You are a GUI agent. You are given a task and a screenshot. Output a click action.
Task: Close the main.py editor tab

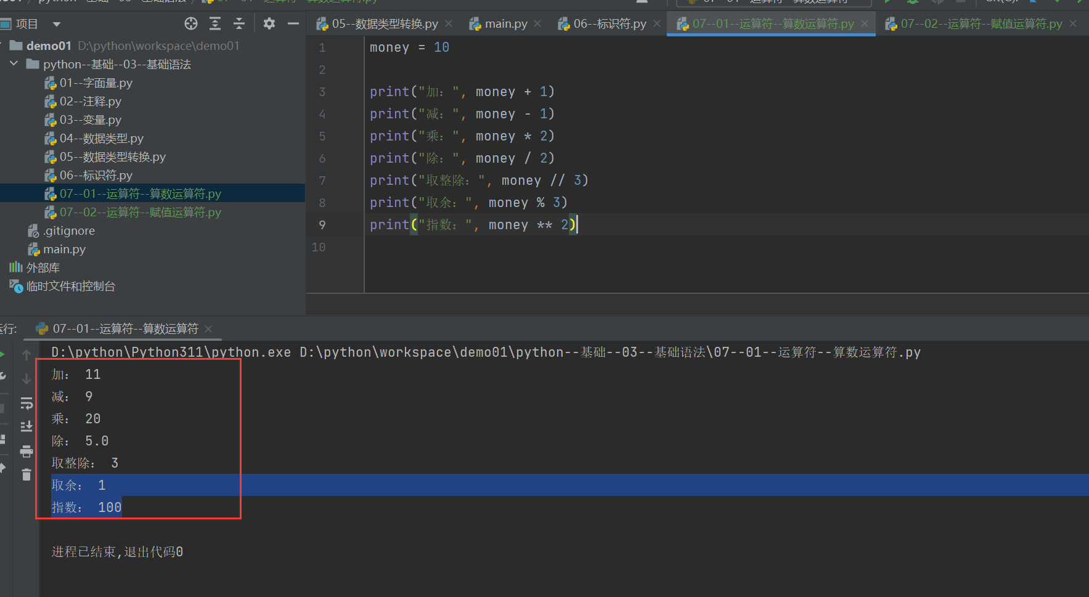[537, 24]
